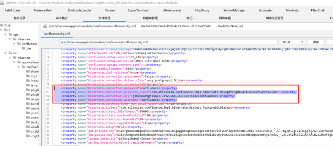Click line 22 hibernate.connection.password property
This screenshot has width=333, height=146.
[119, 88]
